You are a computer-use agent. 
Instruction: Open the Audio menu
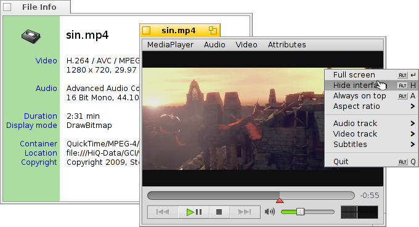click(x=214, y=45)
